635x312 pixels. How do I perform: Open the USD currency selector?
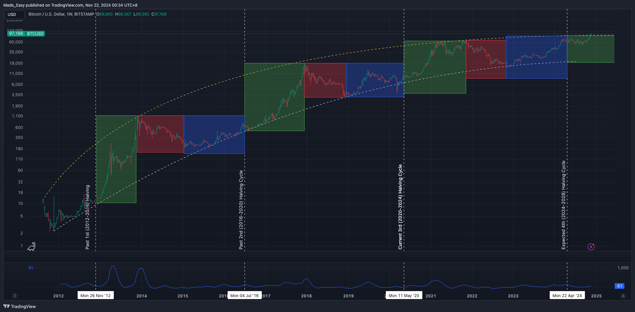click(14, 14)
